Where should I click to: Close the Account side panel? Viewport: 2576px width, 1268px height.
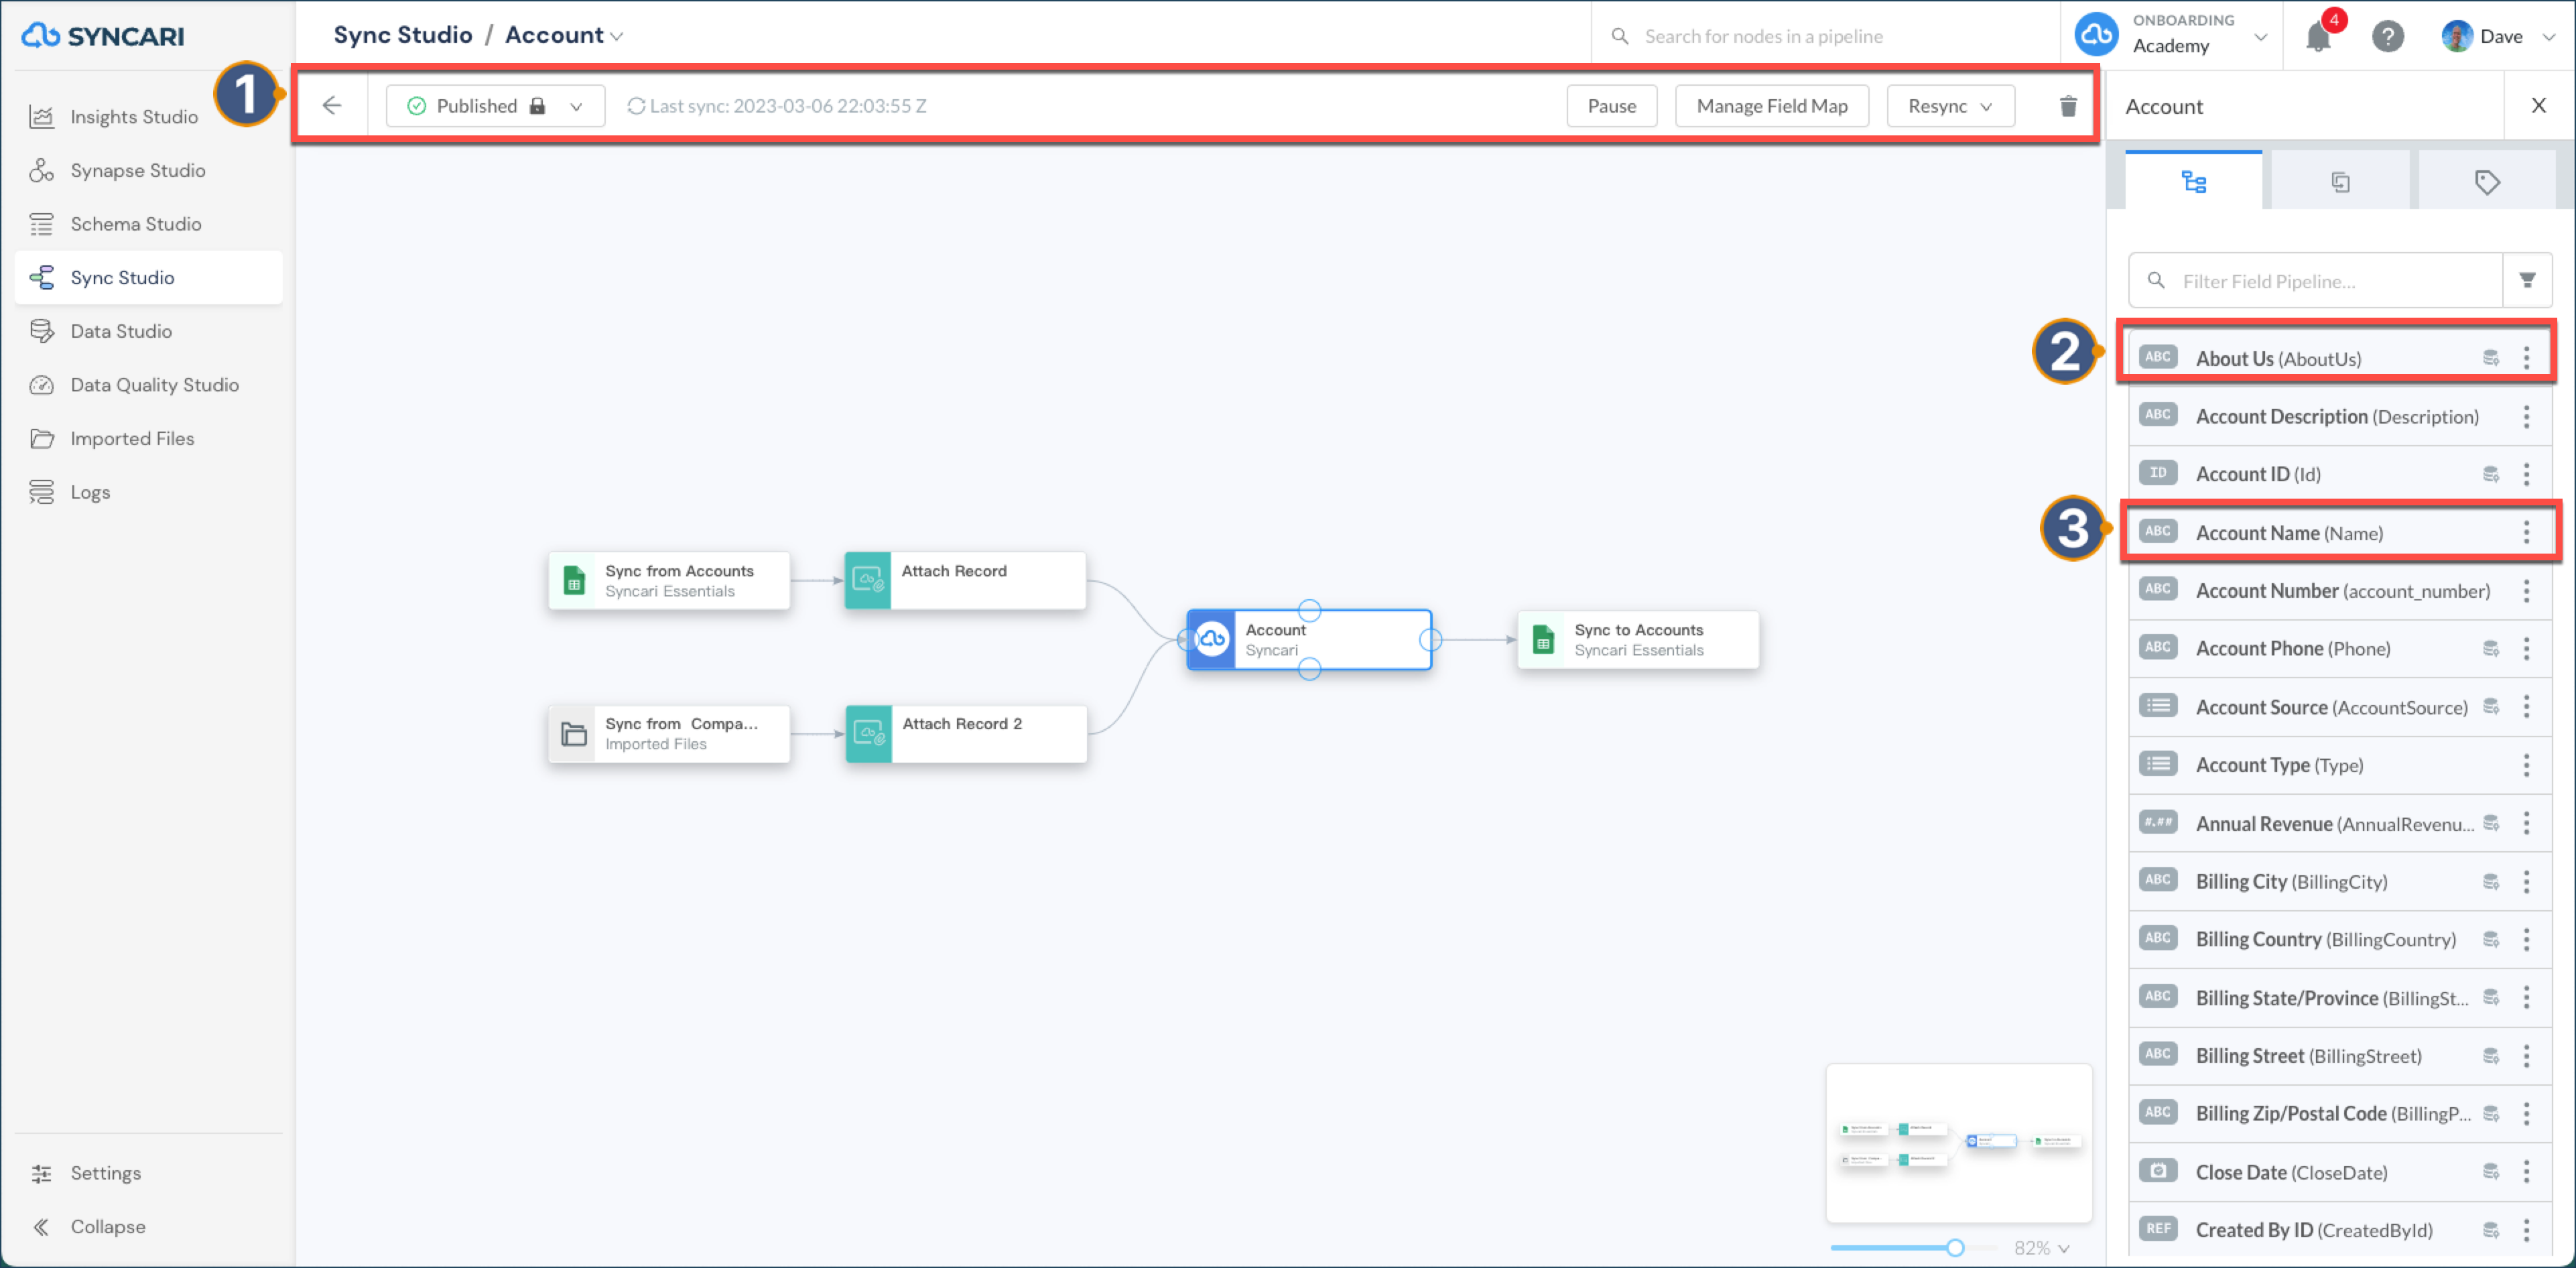pos(2538,105)
